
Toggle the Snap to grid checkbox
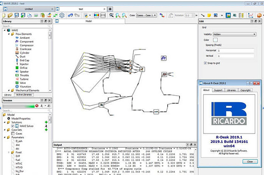click(x=205, y=63)
